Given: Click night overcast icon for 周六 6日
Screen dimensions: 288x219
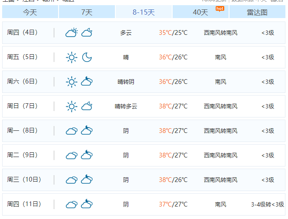Looking at the screenshot, I should pyautogui.click(x=87, y=81).
